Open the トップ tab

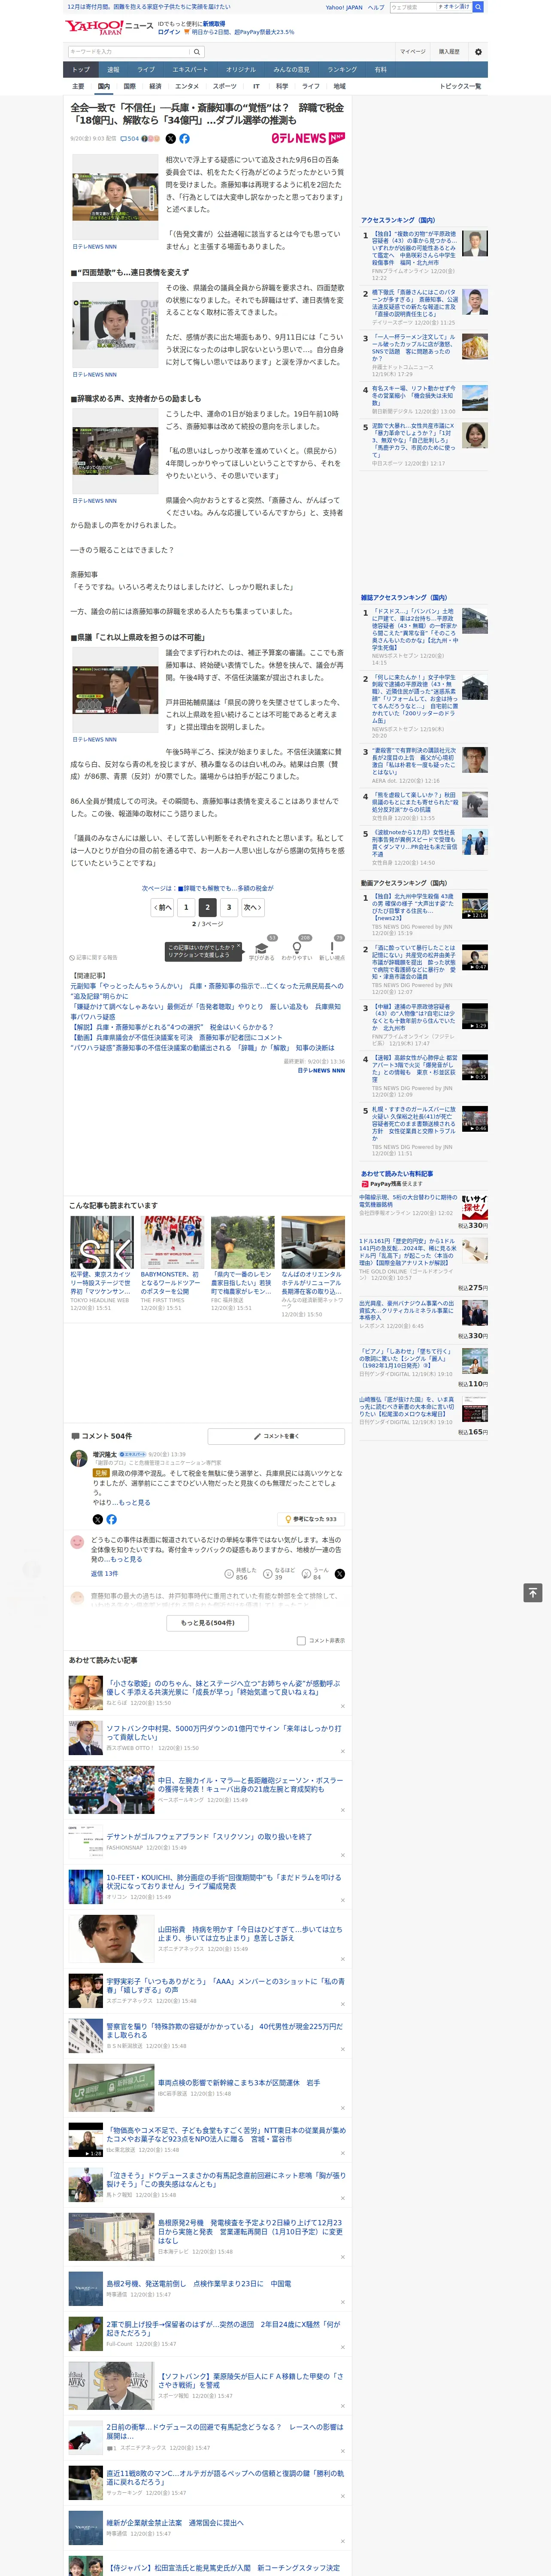pos(81,70)
